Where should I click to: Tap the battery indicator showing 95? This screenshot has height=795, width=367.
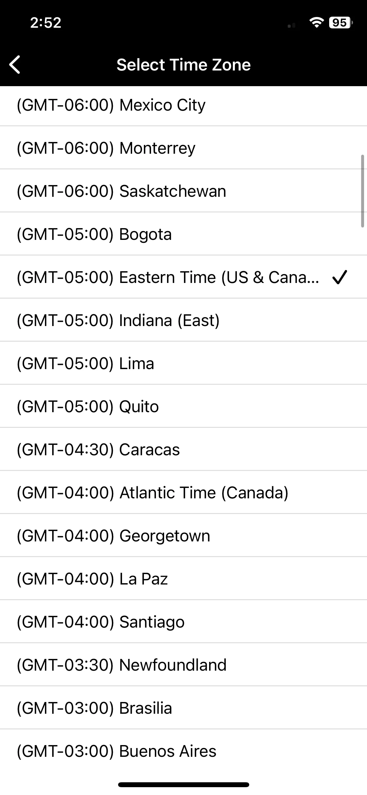click(x=341, y=23)
